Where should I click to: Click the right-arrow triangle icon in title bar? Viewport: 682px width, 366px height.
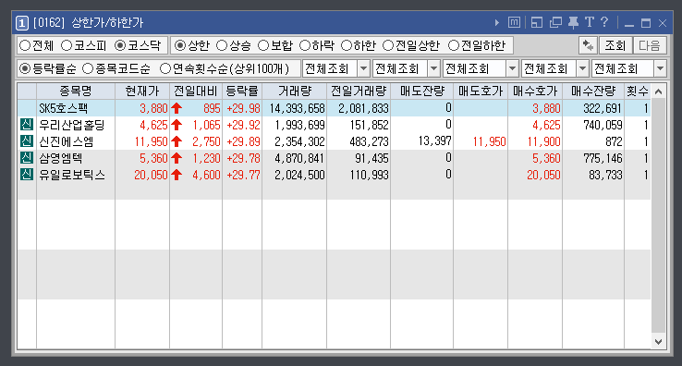coord(496,22)
